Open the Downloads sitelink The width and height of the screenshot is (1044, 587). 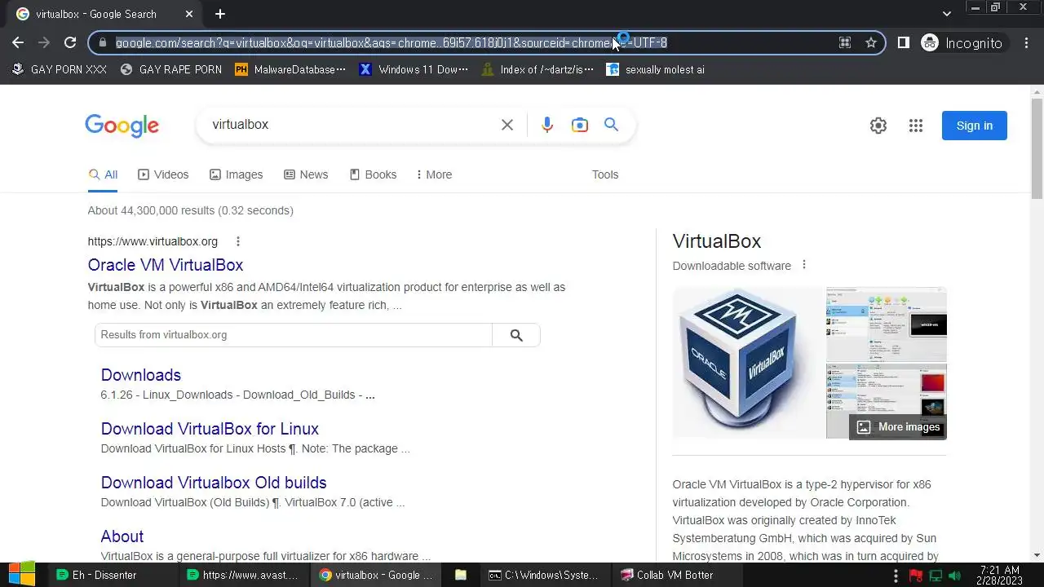pos(141,375)
